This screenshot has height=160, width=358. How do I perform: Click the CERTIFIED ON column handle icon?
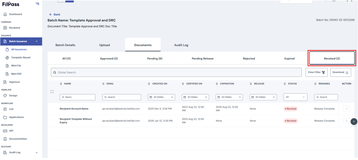coord(183,84)
